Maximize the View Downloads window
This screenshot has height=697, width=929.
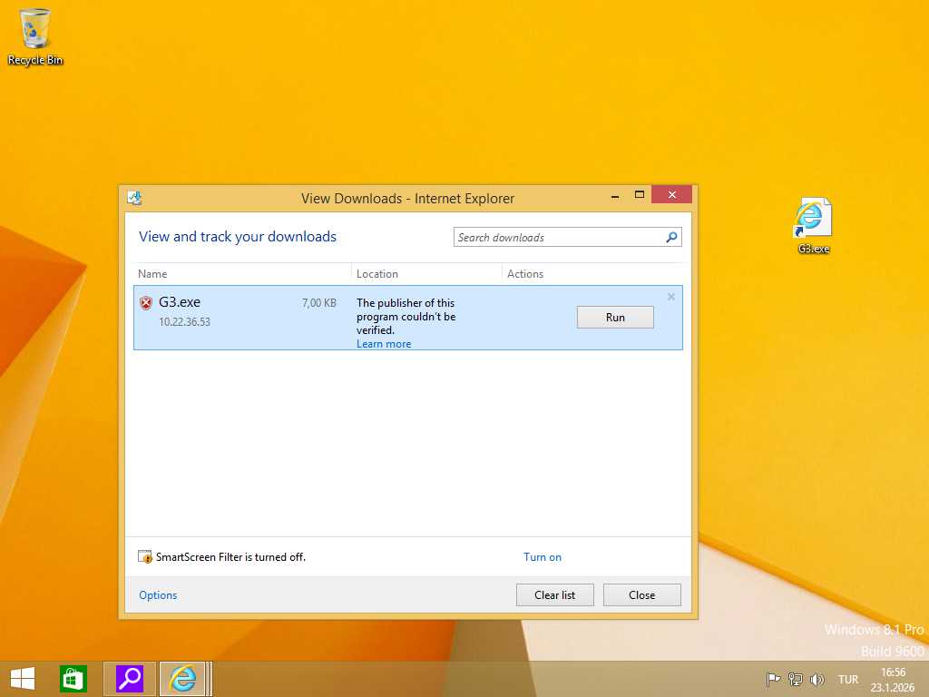click(x=640, y=194)
